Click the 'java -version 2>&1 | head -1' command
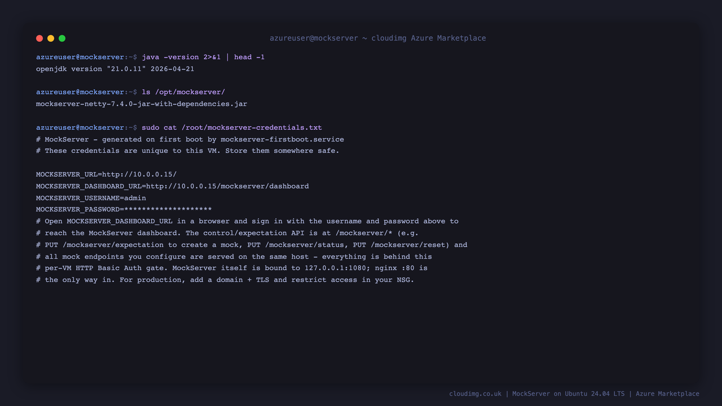The image size is (722, 406). coord(203,57)
